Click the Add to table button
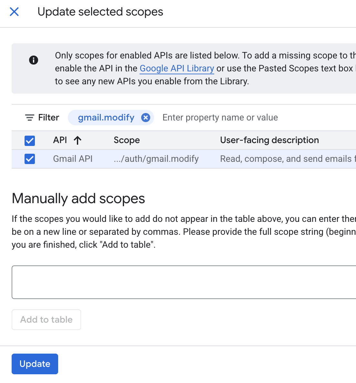 (x=46, y=319)
